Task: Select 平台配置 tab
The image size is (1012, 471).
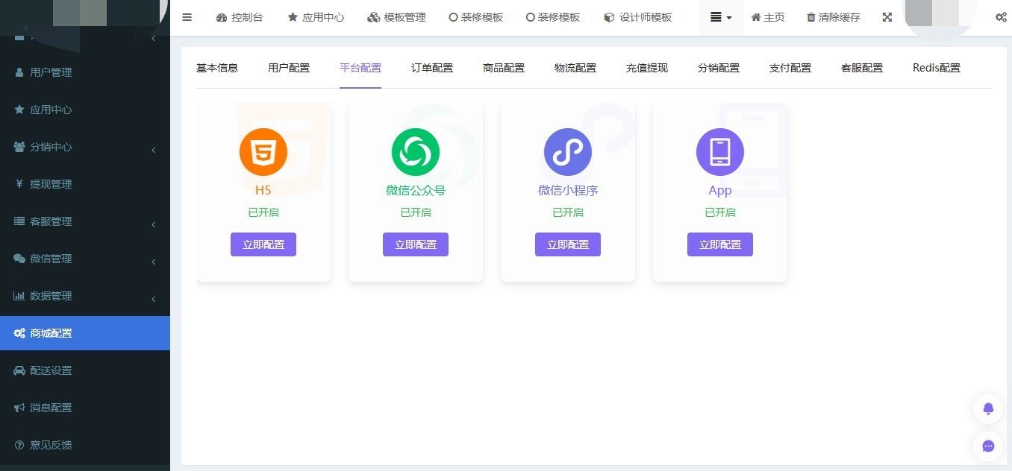Action: [360, 68]
